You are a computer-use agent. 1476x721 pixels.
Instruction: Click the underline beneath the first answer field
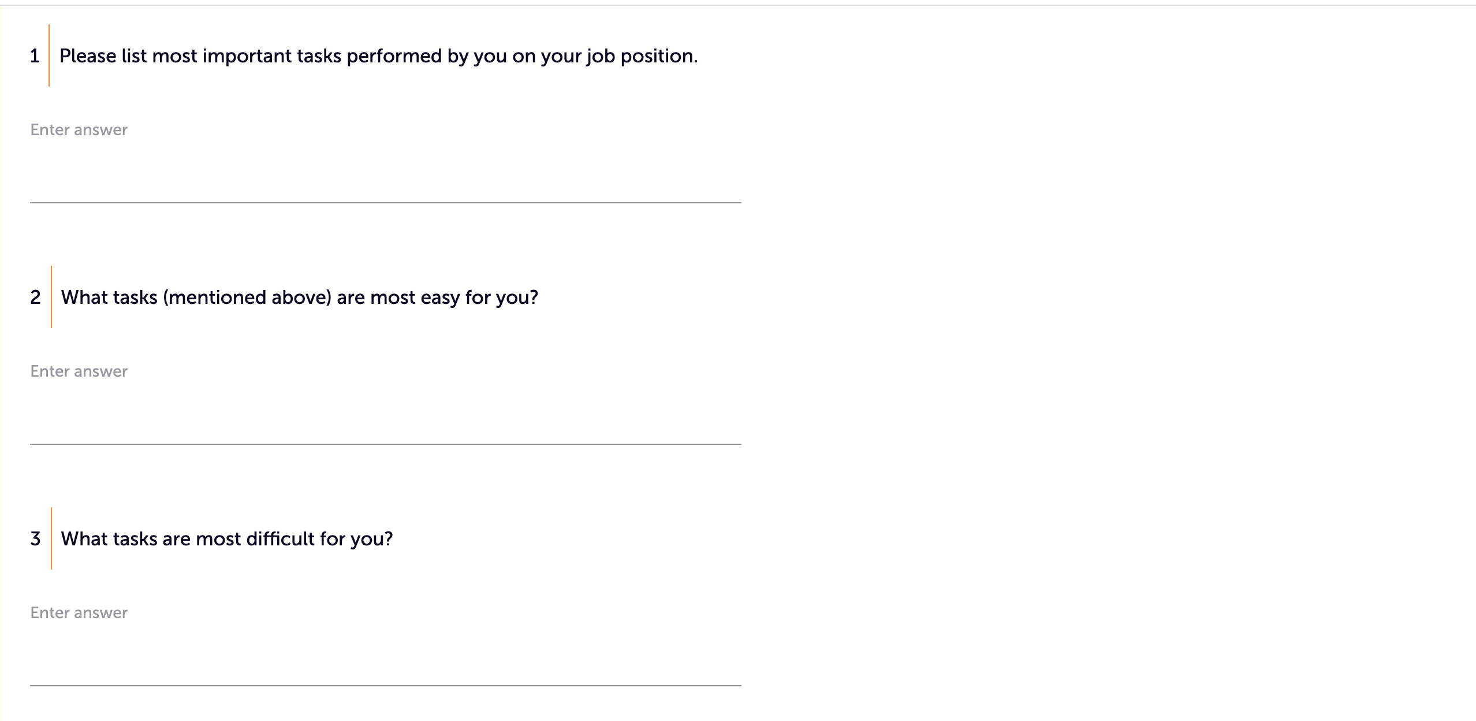point(385,202)
